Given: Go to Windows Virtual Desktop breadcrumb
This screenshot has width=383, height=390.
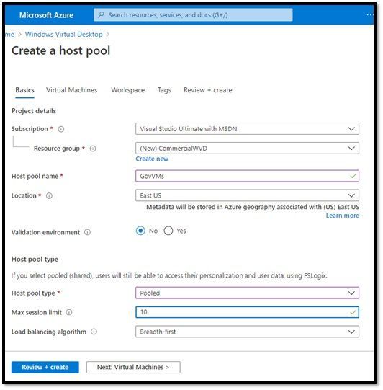Looking at the screenshot, I should click(x=63, y=35).
